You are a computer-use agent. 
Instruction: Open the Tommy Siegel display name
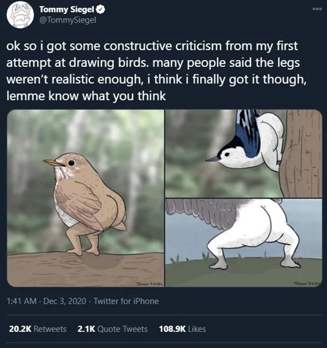(x=67, y=10)
